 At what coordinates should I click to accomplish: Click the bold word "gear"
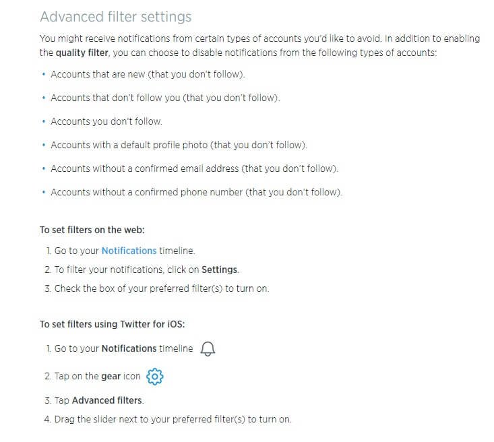pyautogui.click(x=111, y=376)
